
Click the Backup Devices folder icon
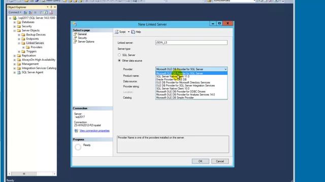point(23,35)
